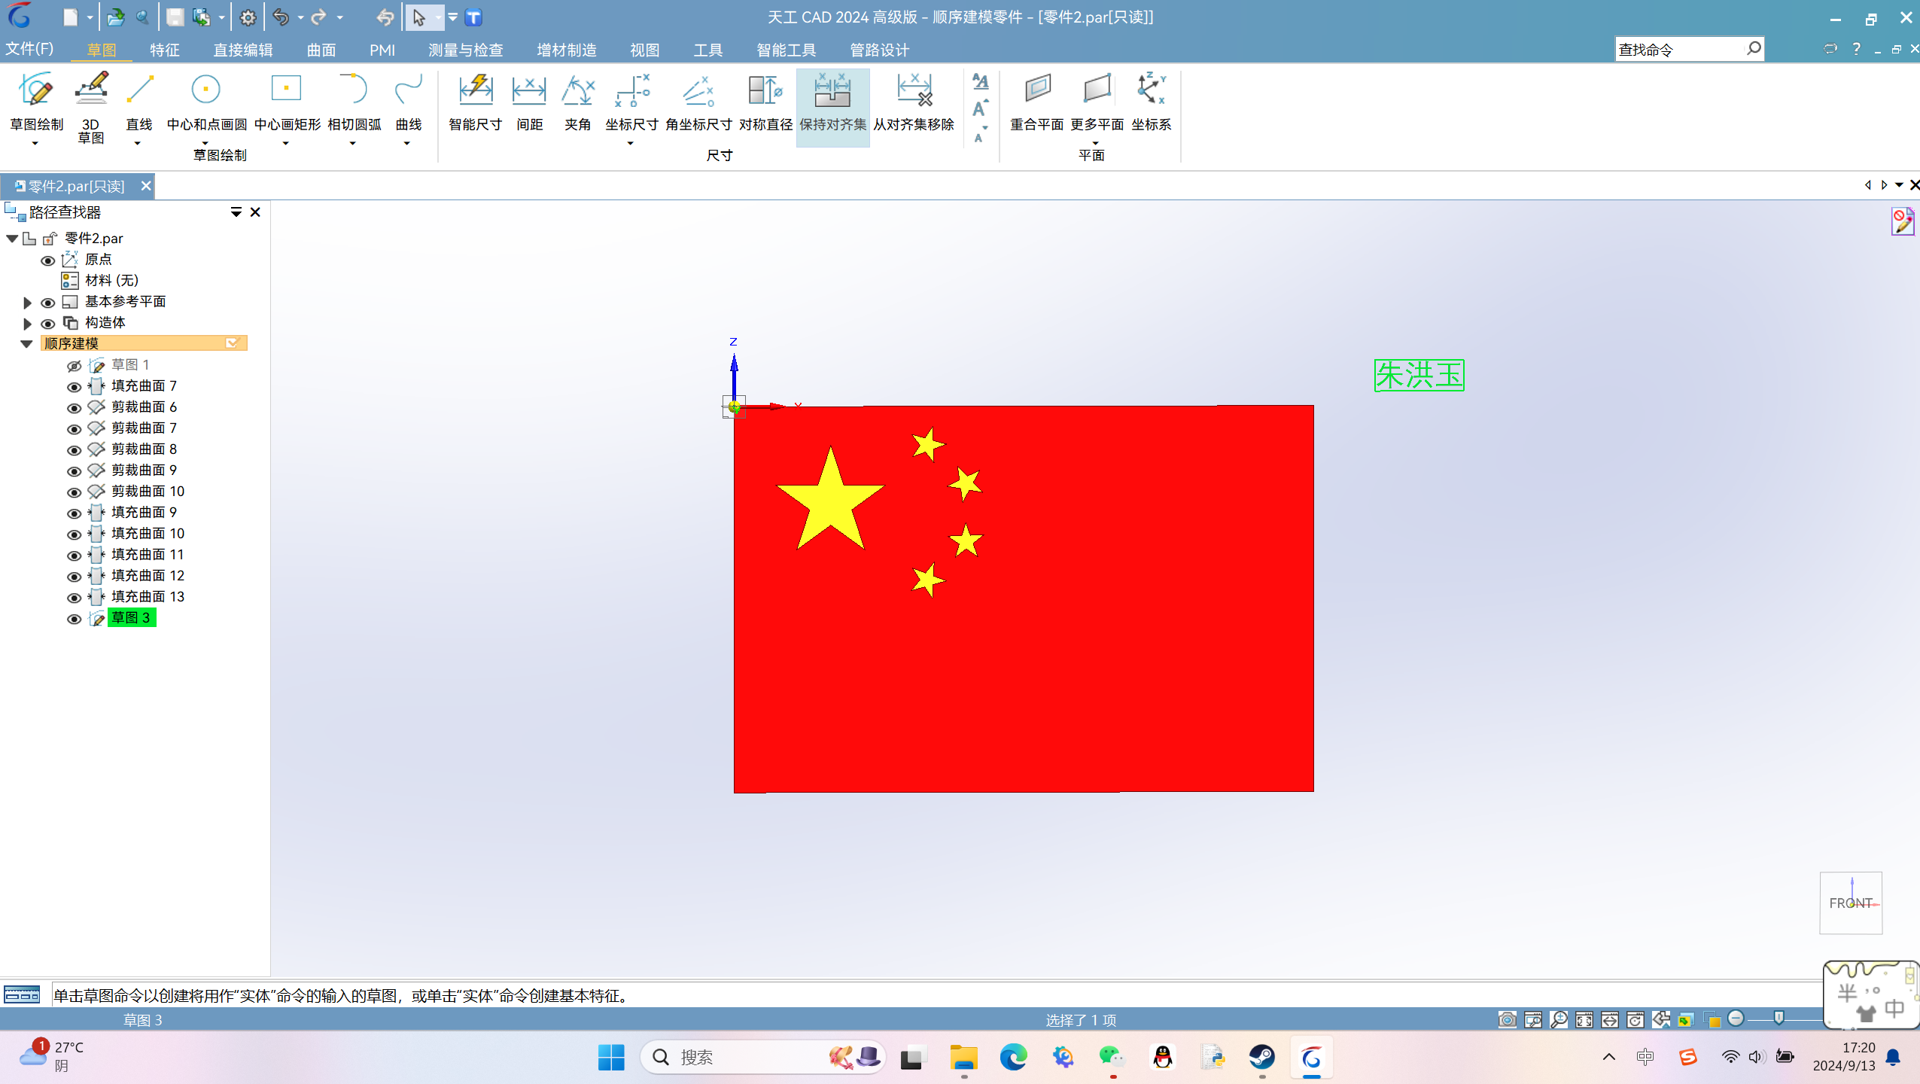Click the save icon in quick access toolbar
Image resolution: width=1920 pixels, height=1084 pixels.
(175, 17)
